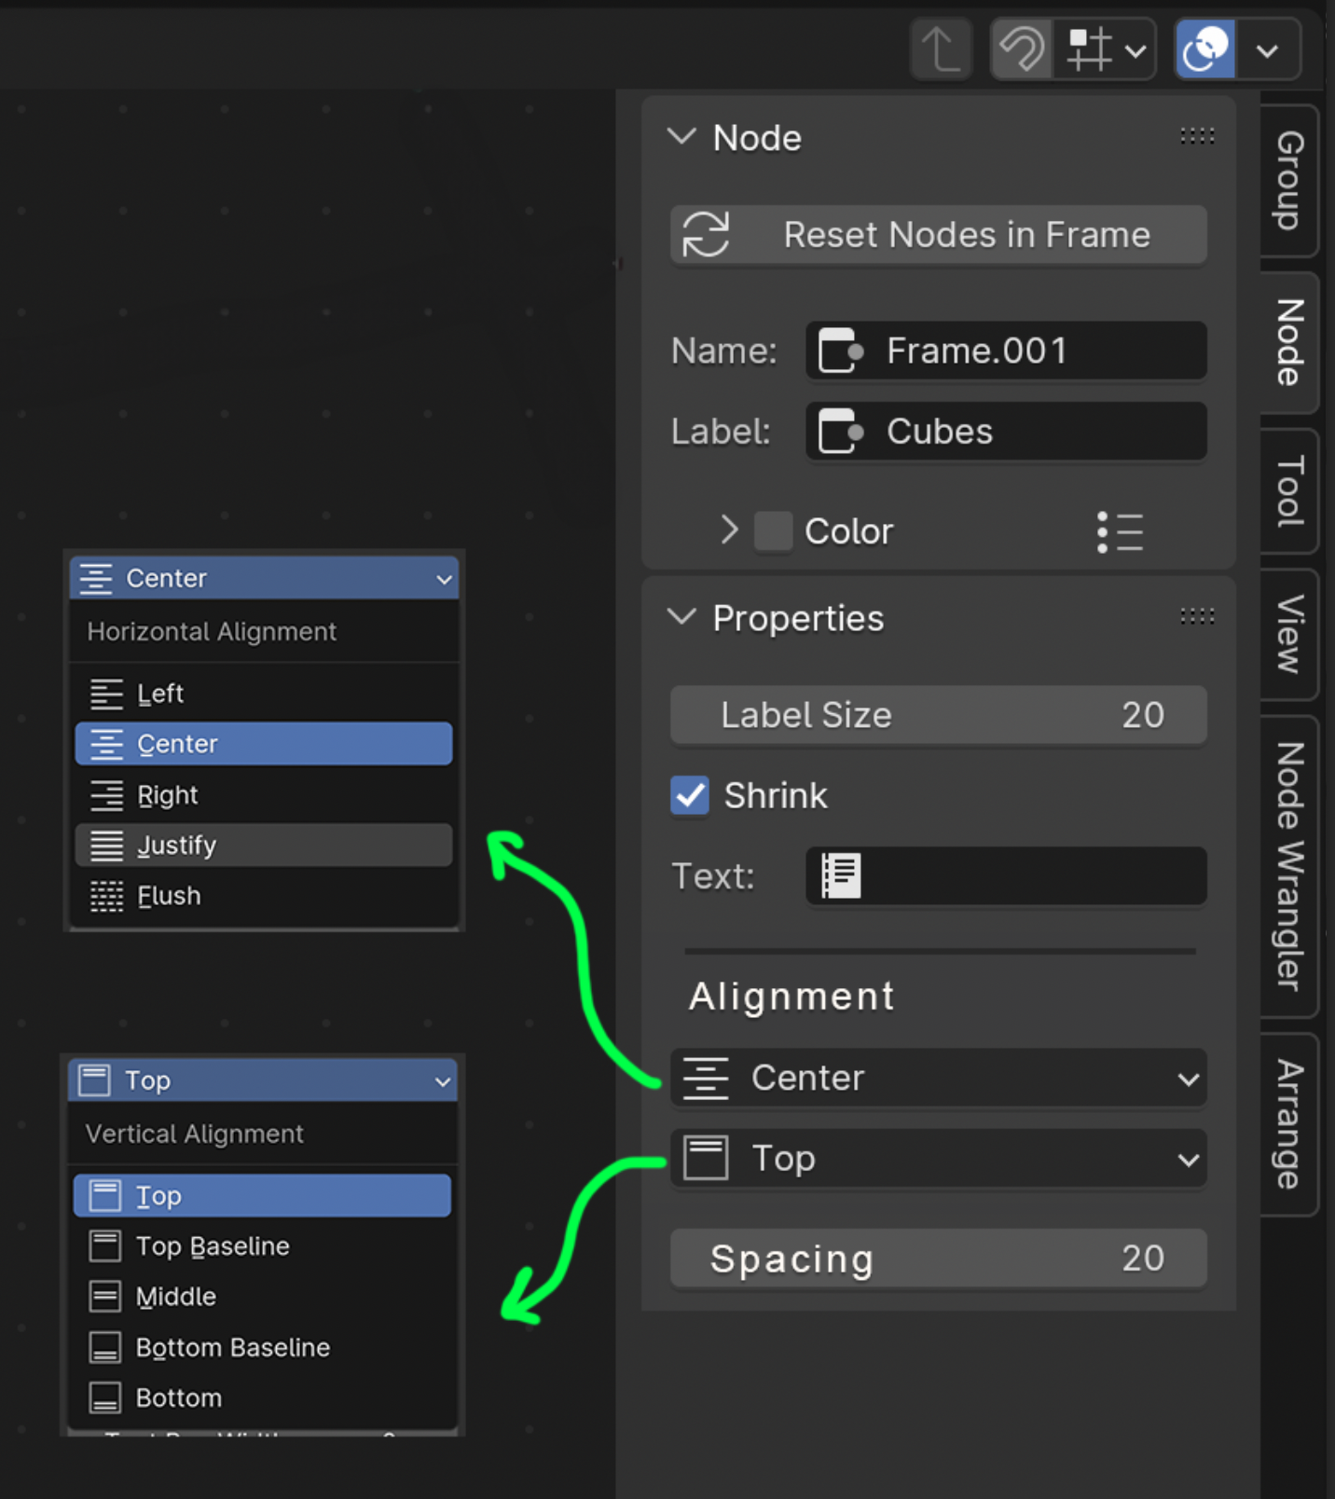1335x1499 pixels.
Task: Open the Node Wrangler sidebar tab
Action: (x=1289, y=867)
